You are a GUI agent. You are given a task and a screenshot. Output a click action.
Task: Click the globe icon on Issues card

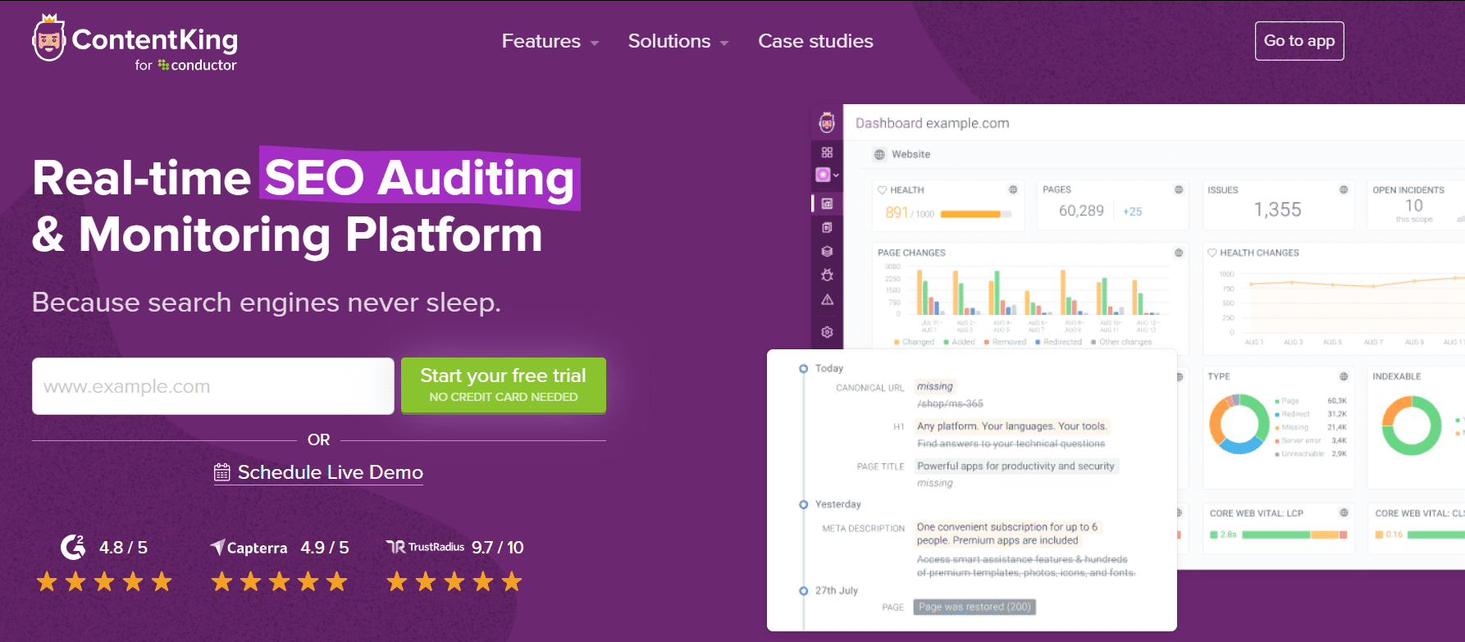point(1344,189)
